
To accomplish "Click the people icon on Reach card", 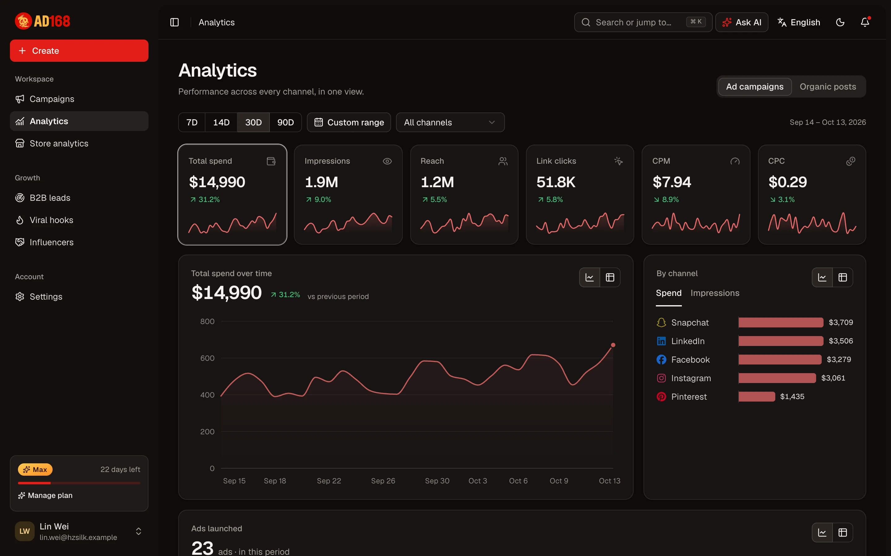I will (503, 161).
